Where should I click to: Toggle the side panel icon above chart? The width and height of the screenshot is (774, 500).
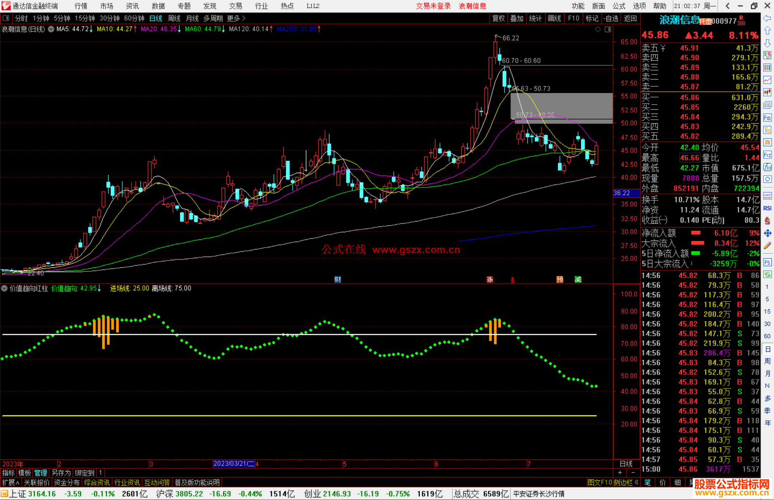tap(608, 29)
